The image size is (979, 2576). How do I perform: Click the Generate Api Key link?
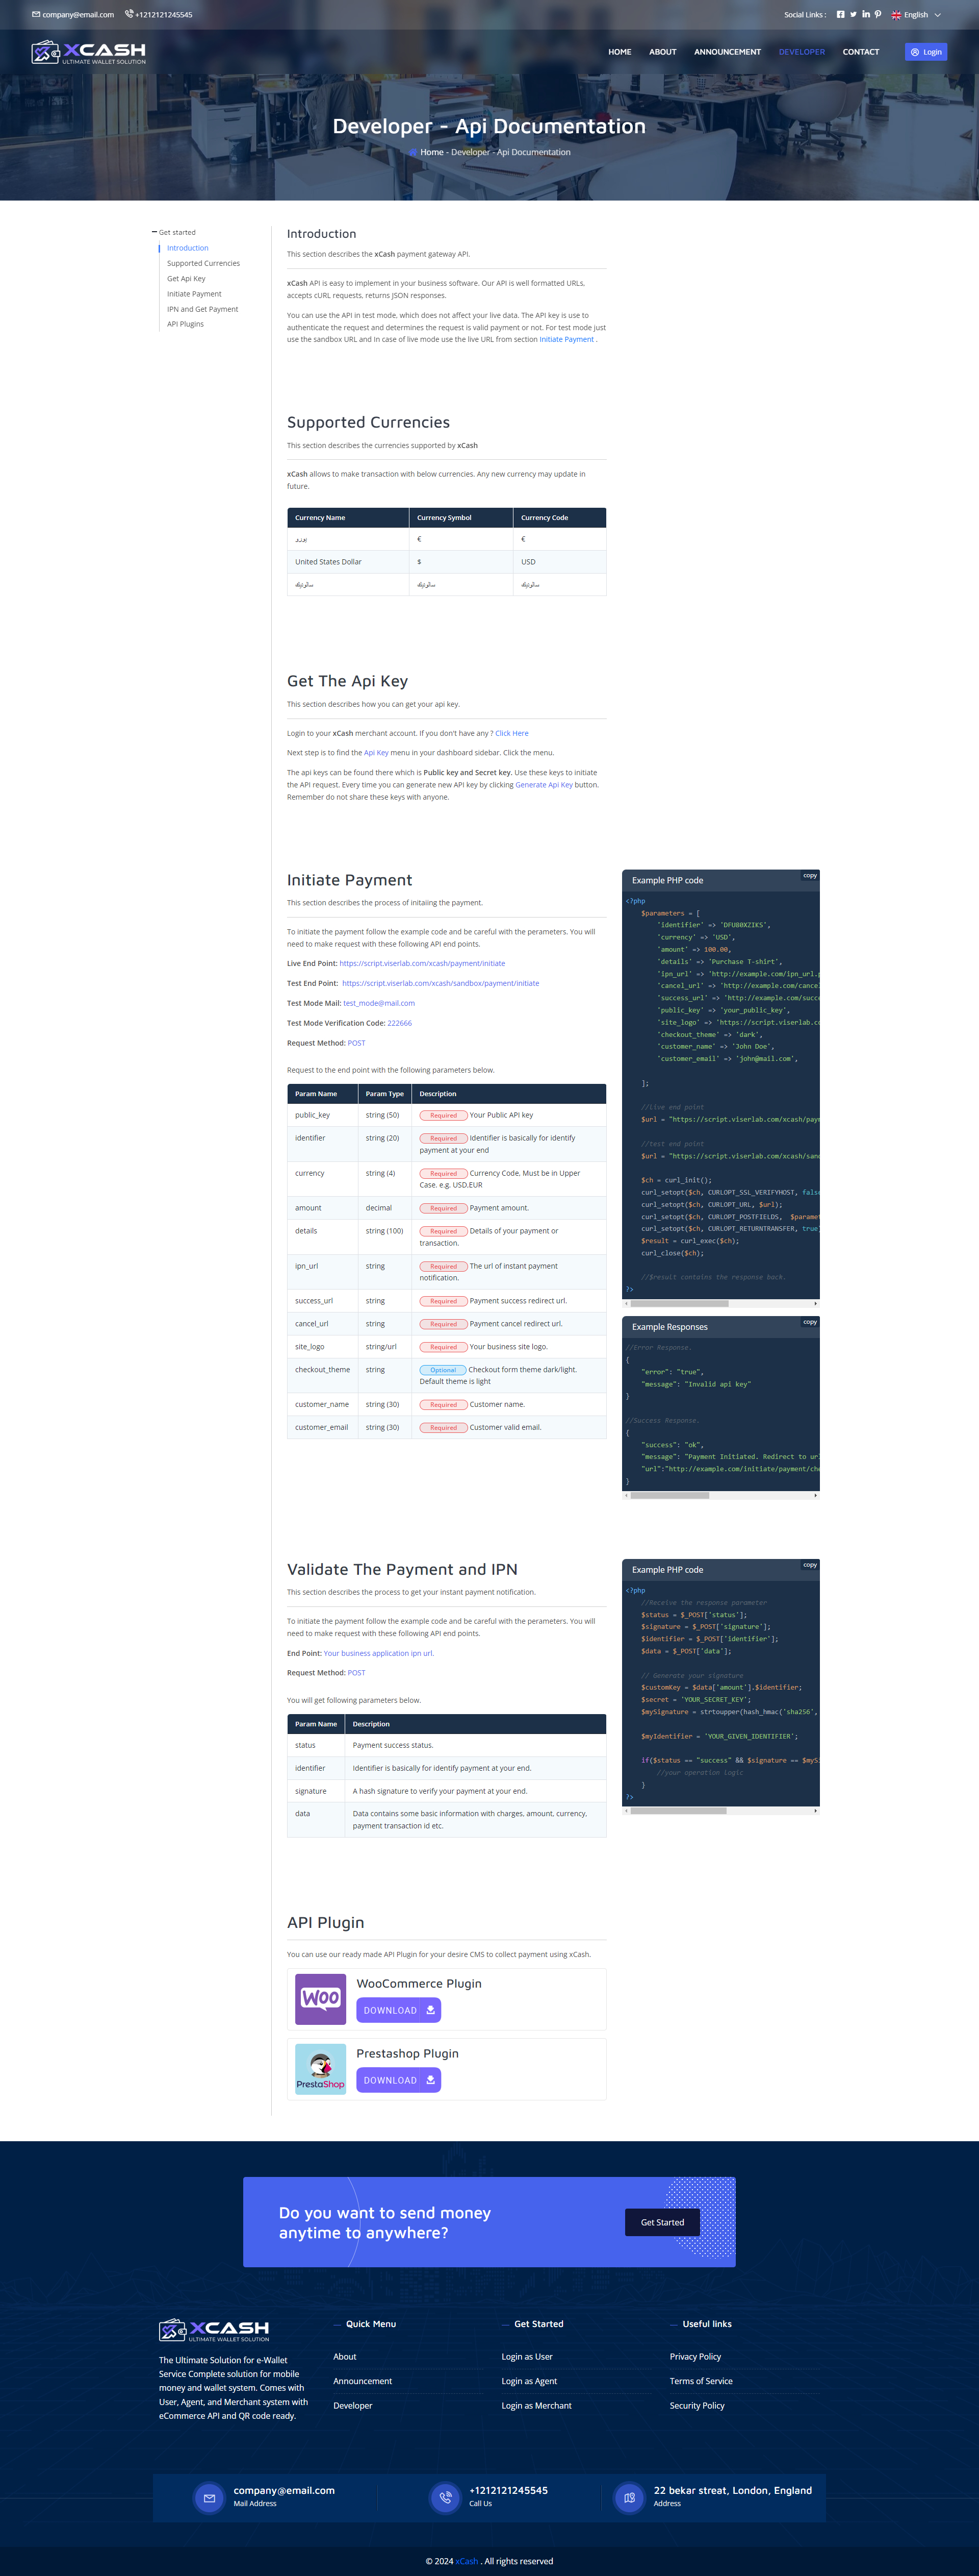(x=544, y=785)
